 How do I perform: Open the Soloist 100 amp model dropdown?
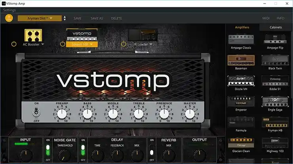coord(82,44)
